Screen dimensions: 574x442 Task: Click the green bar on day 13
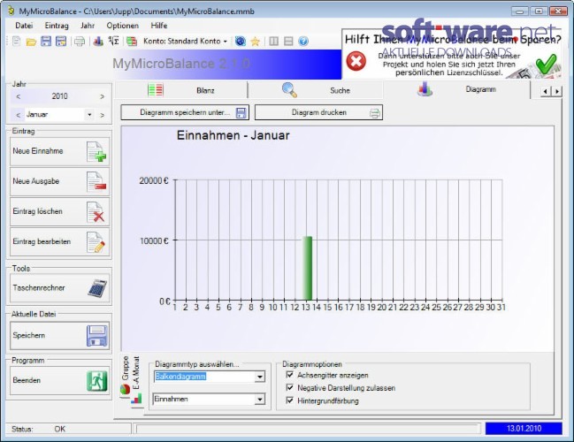pyautogui.click(x=307, y=268)
